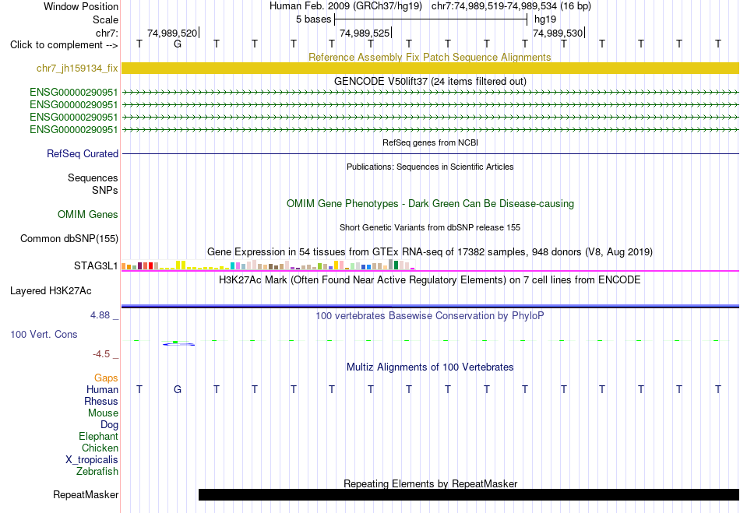Click the yellow chr7_jh159134_fix alignment bar

pyautogui.click(x=430, y=68)
